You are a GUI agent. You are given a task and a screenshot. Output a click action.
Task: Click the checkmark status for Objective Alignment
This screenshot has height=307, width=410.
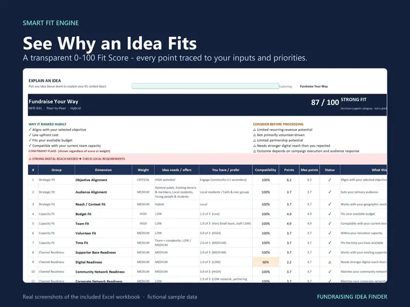click(x=330, y=180)
